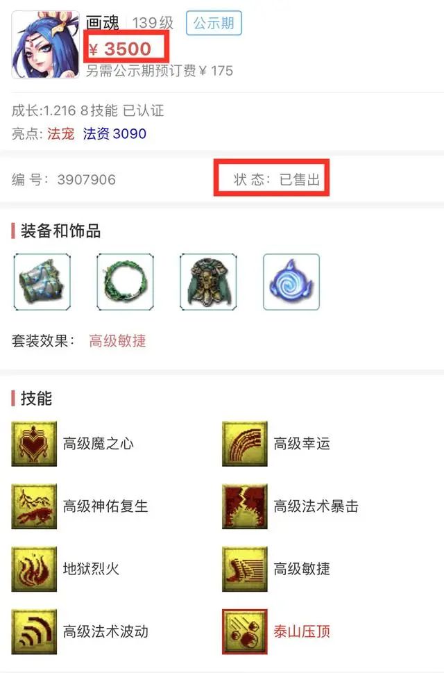
Task: Click the 法宠 highlight tag
Action: [x=61, y=134]
